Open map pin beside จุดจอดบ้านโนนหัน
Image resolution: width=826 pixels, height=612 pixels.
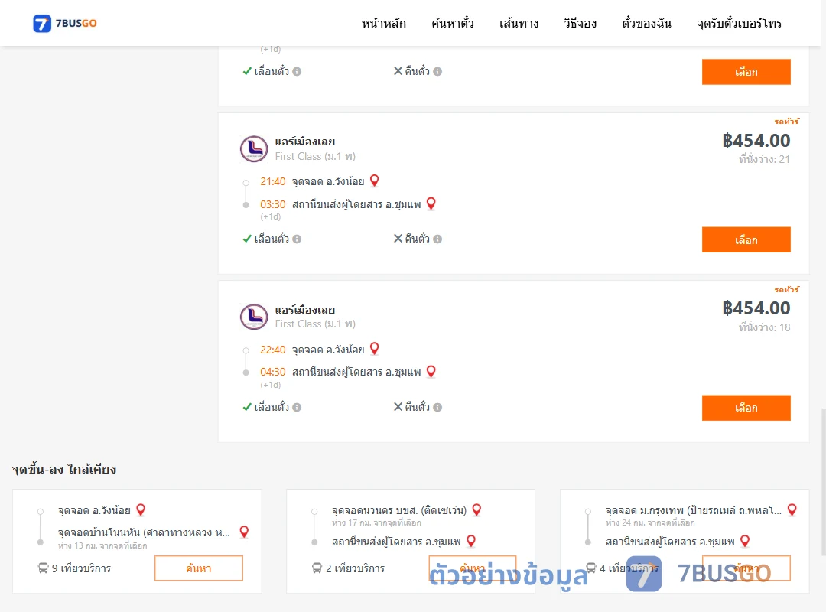[244, 532]
